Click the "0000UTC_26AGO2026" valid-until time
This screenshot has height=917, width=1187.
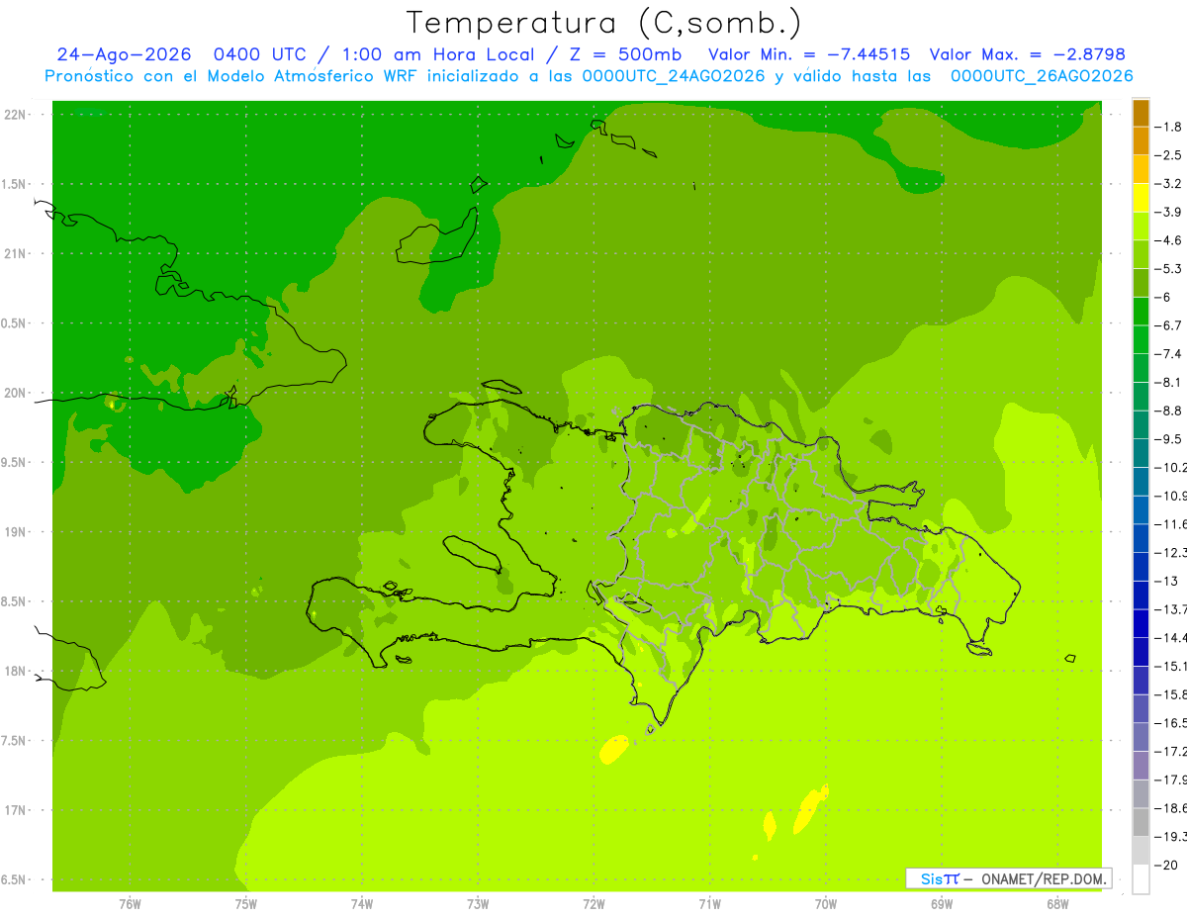(1042, 76)
